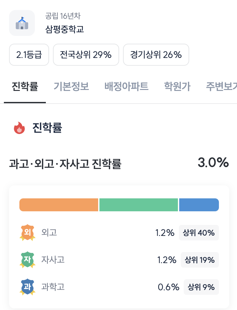The height and width of the screenshot is (310, 237).
Task: Click the school building icon
Action: click(x=22, y=23)
